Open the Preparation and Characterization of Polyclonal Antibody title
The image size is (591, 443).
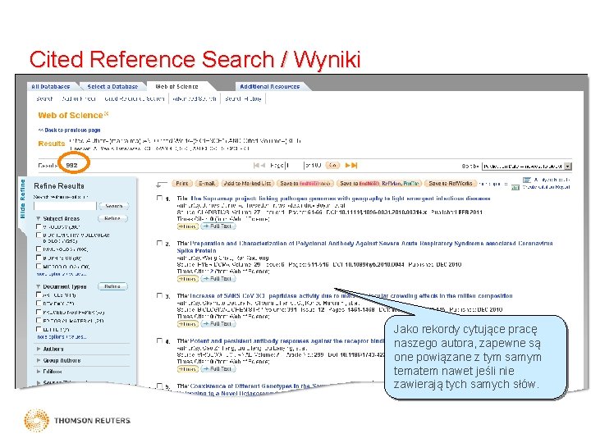(x=364, y=247)
